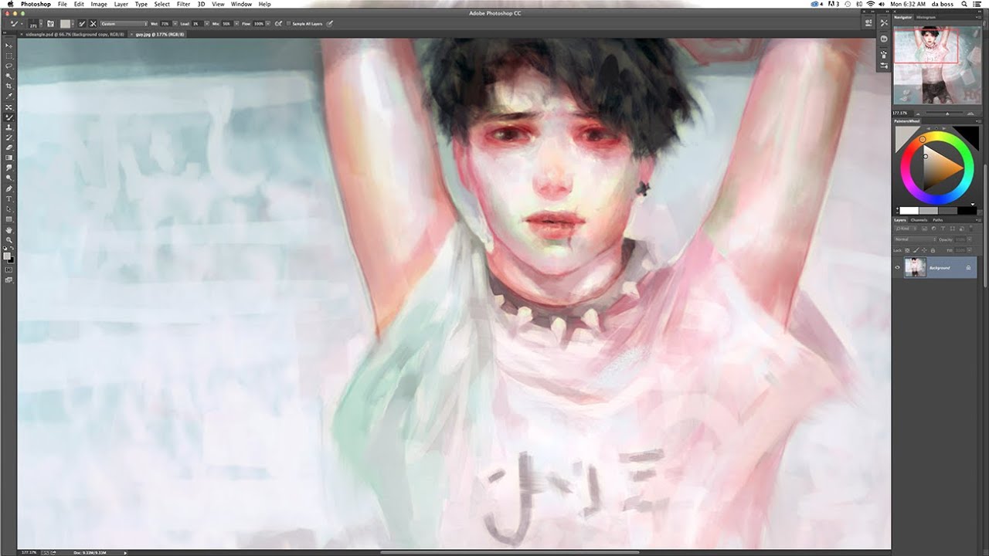989x556 pixels.
Task: Hide the Background layer with eye icon
Action: [898, 268]
